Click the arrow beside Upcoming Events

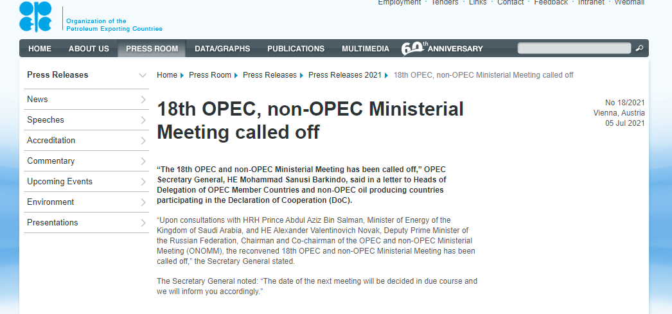coord(143,182)
